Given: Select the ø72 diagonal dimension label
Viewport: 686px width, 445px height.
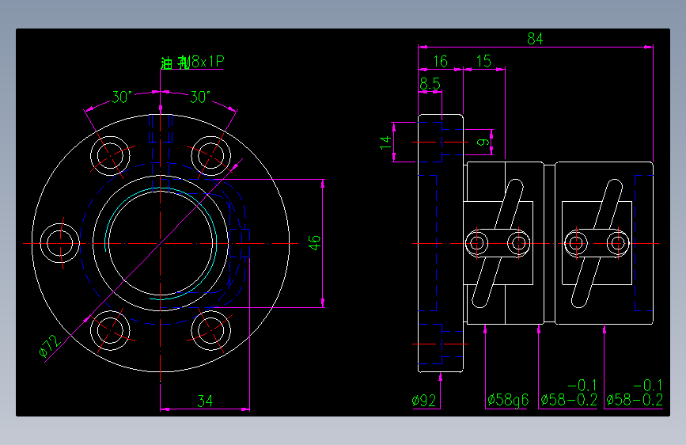Looking at the screenshot, I should [49, 346].
